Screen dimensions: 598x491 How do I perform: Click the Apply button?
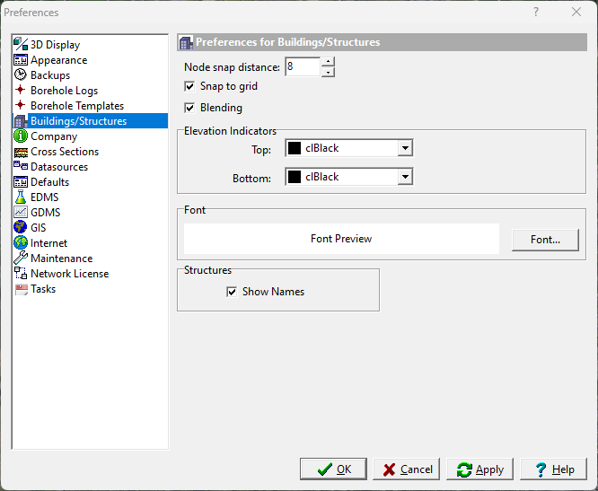[480, 469]
